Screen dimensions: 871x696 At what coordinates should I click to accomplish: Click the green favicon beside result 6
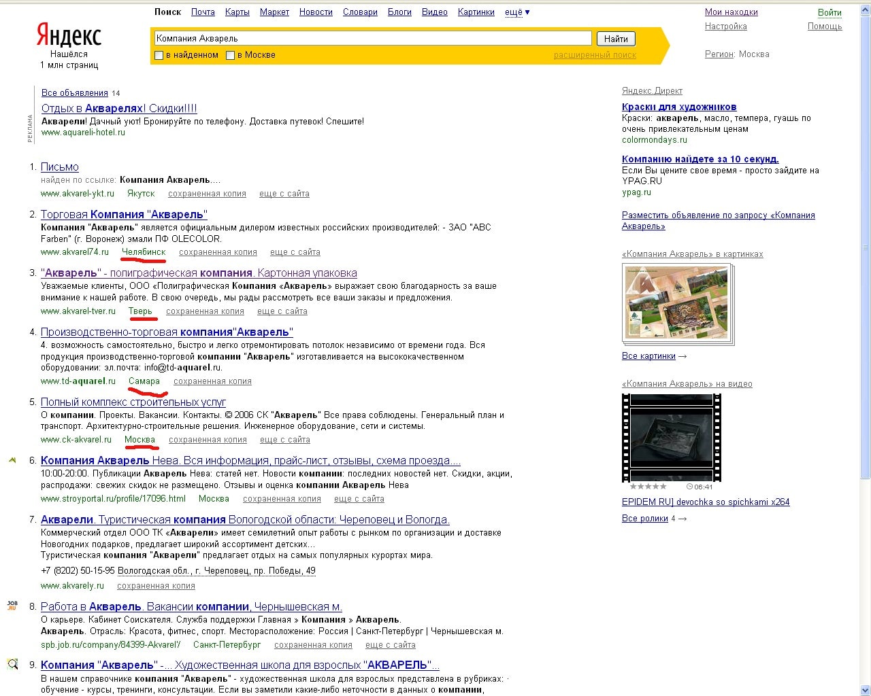tap(12, 460)
